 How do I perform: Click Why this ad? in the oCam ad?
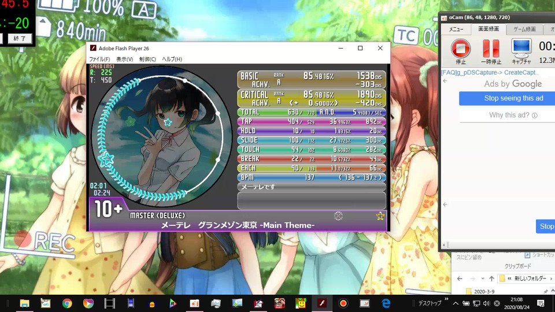coord(513,115)
